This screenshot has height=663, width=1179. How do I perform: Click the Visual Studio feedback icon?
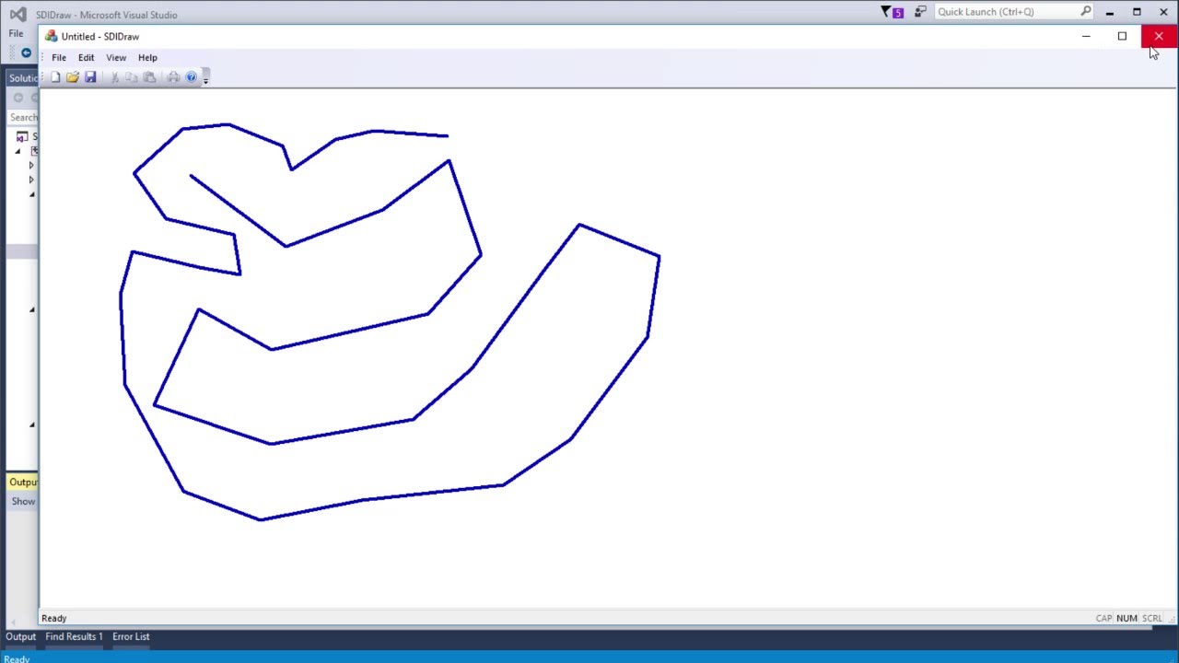tap(920, 12)
